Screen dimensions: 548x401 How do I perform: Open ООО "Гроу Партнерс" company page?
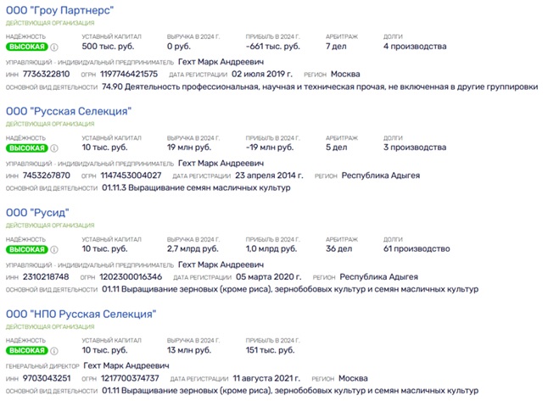point(59,10)
